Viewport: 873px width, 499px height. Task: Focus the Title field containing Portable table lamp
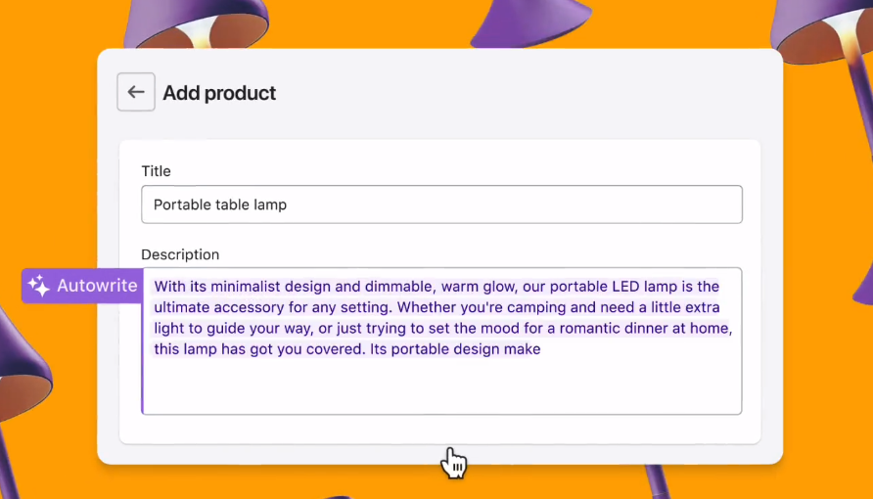tap(441, 204)
